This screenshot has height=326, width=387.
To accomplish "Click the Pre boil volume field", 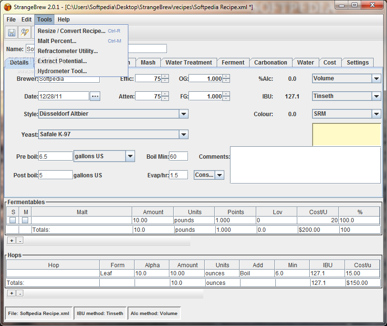I will point(55,156).
